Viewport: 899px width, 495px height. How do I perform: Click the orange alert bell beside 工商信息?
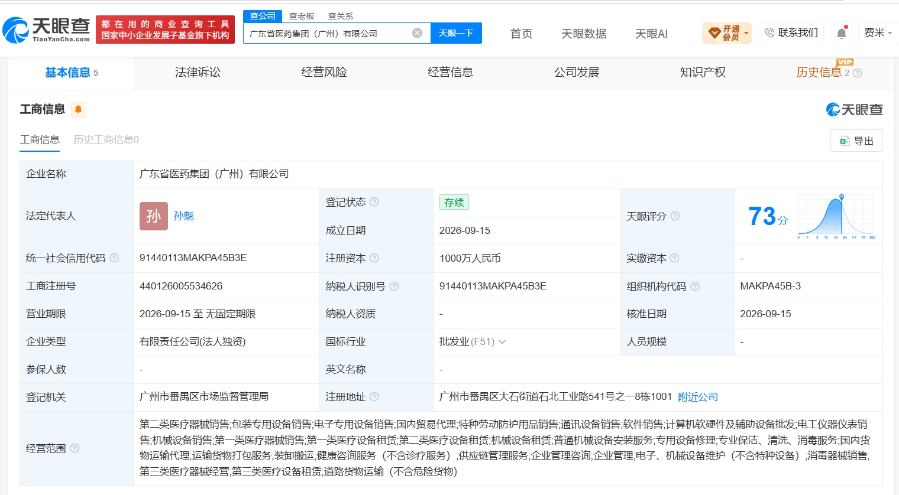(79, 109)
